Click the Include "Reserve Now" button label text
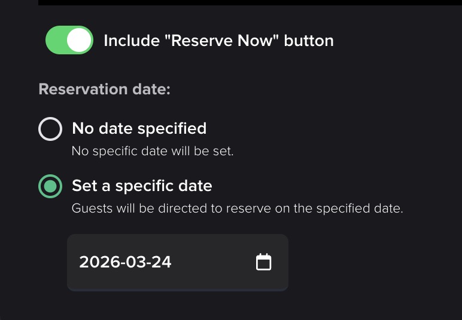This screenshot has width=462, height=320. tap(218, 41)
